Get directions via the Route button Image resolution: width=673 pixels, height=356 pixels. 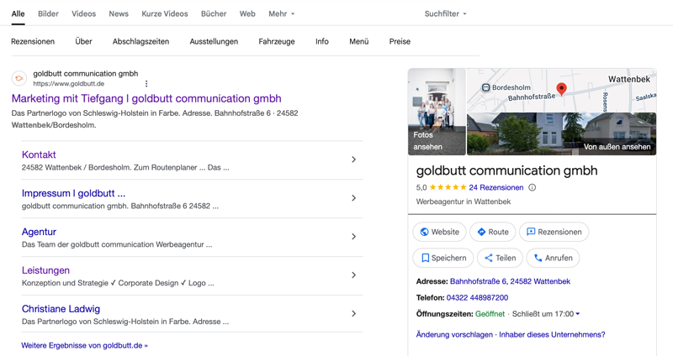click(x=492, y=232)
